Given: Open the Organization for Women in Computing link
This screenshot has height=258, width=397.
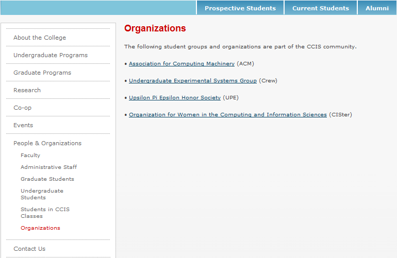Looking at the screenshot, I should coord(228,115).
